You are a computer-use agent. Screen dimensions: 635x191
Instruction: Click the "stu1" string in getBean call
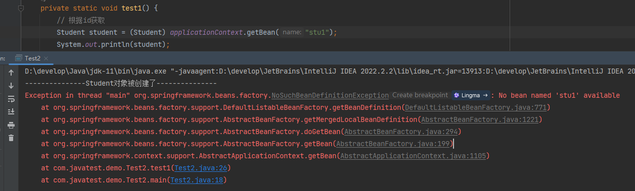pos(317,32)
